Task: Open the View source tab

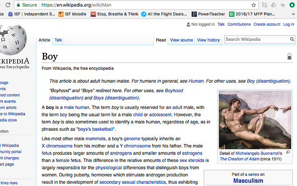Action: 181,40
